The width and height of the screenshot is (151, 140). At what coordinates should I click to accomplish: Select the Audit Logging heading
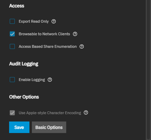(24, 64)
